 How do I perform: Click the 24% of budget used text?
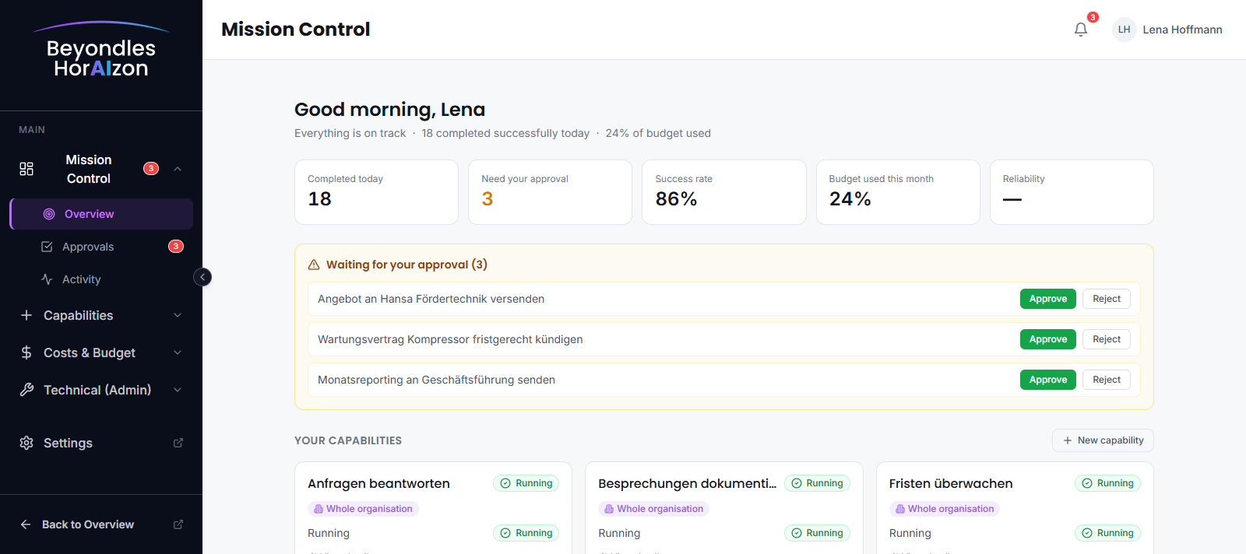[658, 133]
